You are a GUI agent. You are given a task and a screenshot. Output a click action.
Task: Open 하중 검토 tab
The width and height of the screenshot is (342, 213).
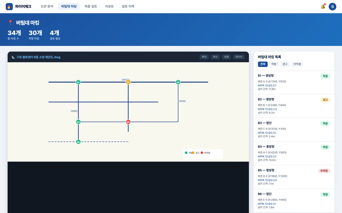91,7
